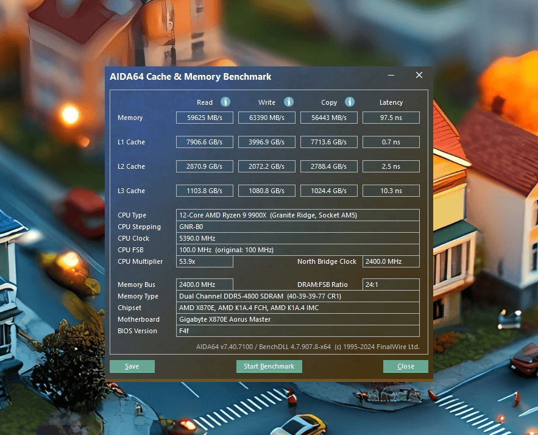Click the CPU FSB field 100.0 MHz
The width and height of the screenshot is (538, 435).
[x=298, y=250]
